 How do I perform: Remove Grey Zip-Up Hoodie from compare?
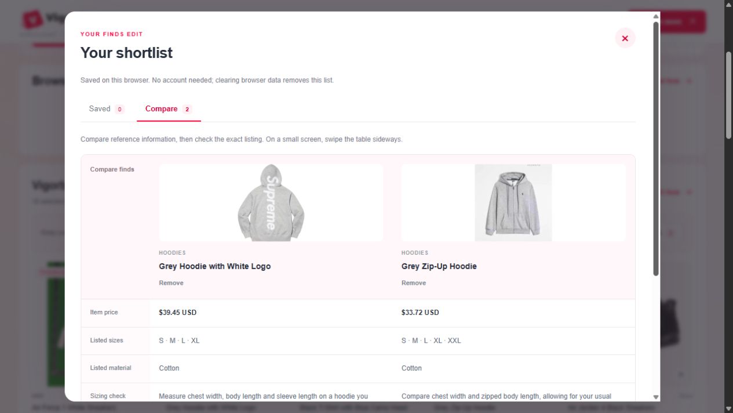[x=414, y=283]
